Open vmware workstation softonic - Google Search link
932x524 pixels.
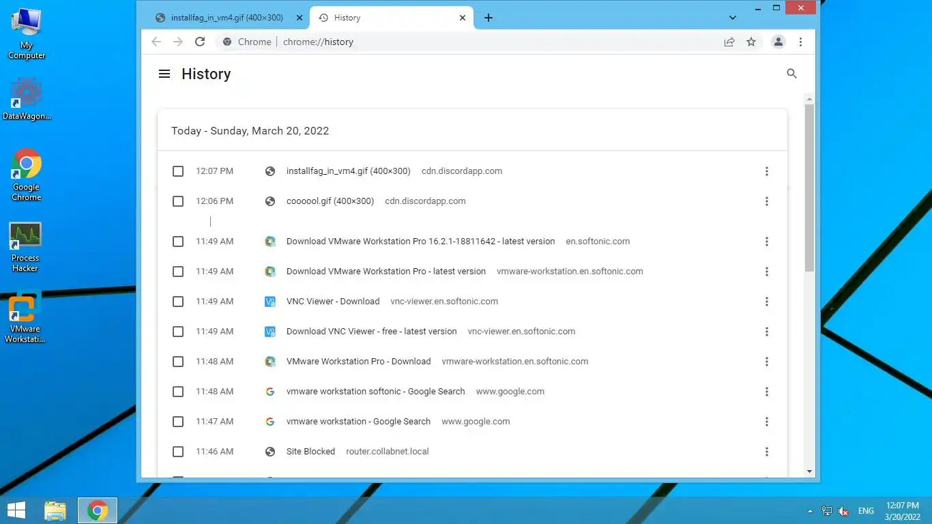376,392
